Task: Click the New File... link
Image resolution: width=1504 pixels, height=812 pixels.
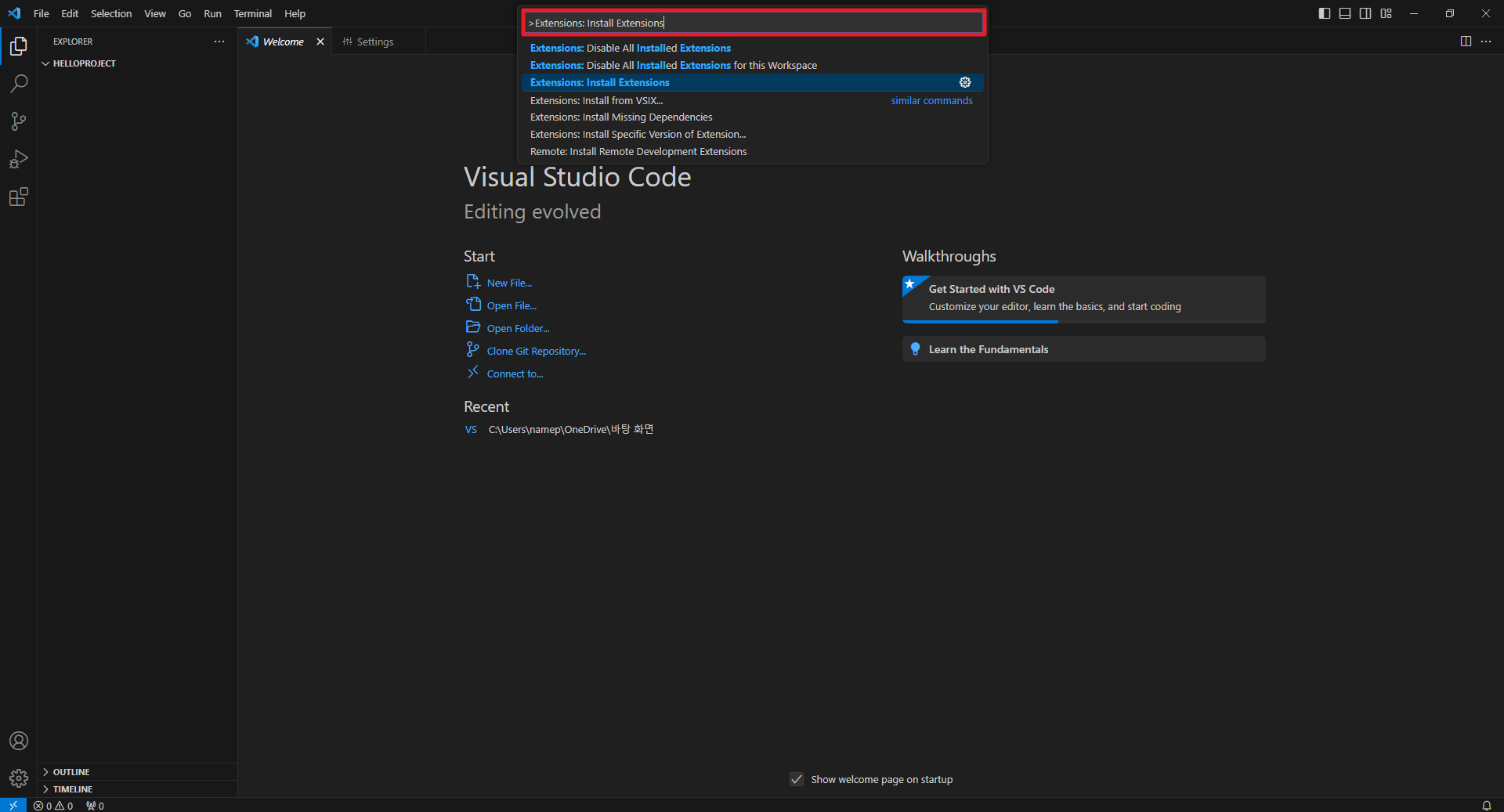Action: tap(509, 283)
